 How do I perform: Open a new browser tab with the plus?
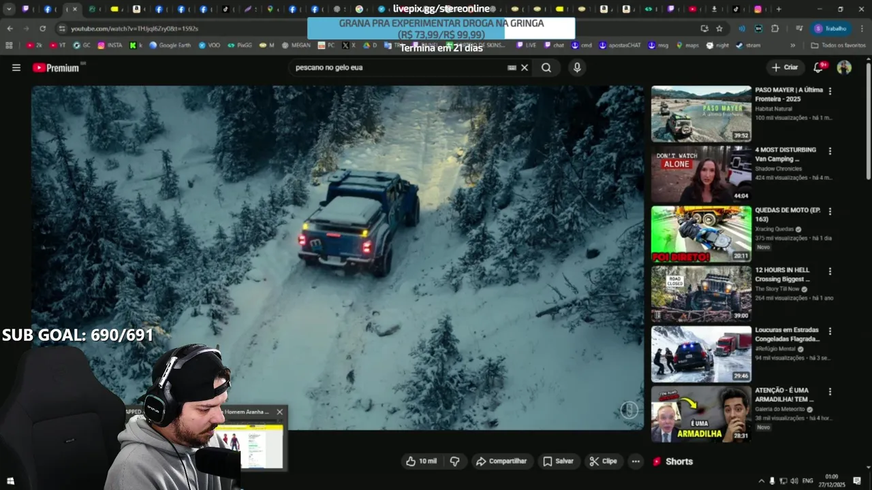click(779, 9)
